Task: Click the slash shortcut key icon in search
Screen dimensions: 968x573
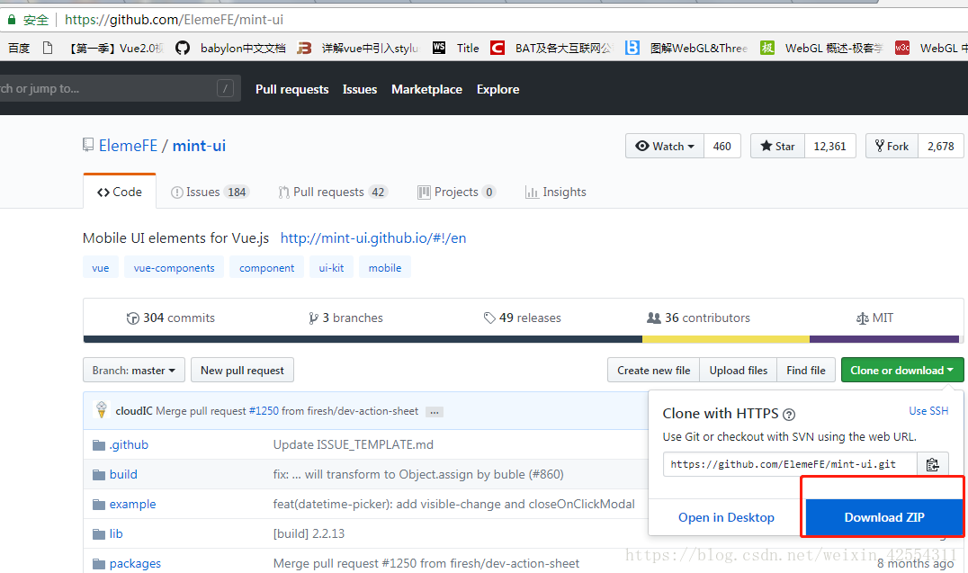Action: tap(225, 88)
